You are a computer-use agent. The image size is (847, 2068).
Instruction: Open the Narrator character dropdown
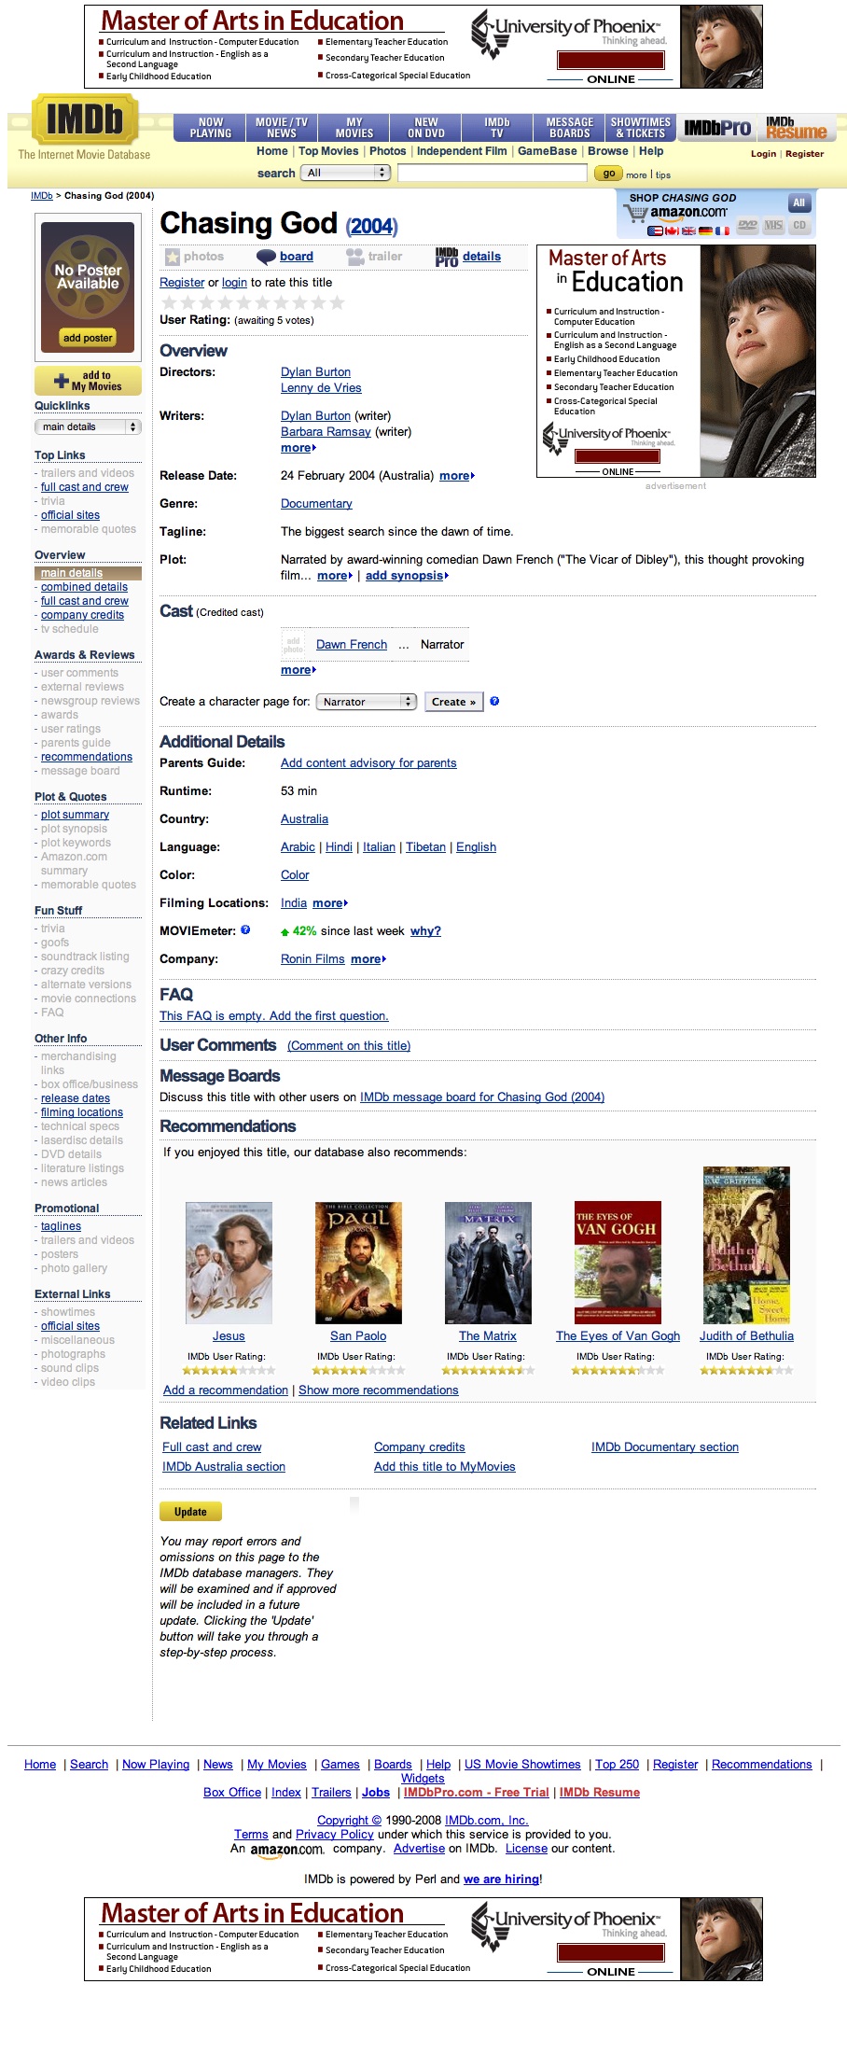click(366, 702)
